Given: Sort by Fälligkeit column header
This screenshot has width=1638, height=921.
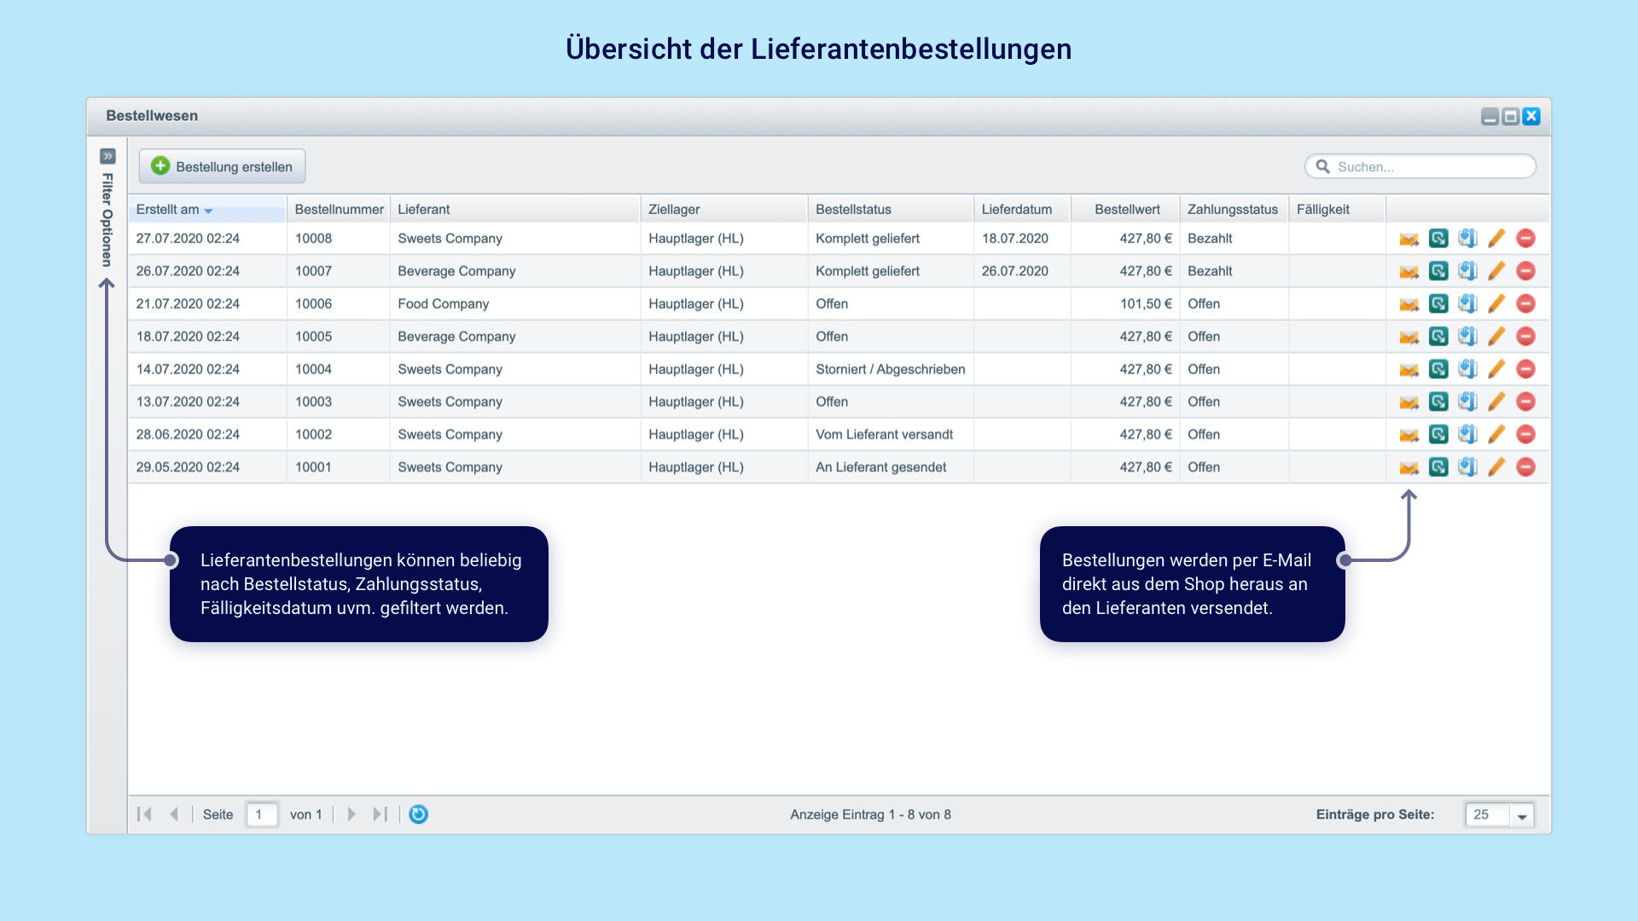Looking at the screenshot, I should click(1337, 210).
